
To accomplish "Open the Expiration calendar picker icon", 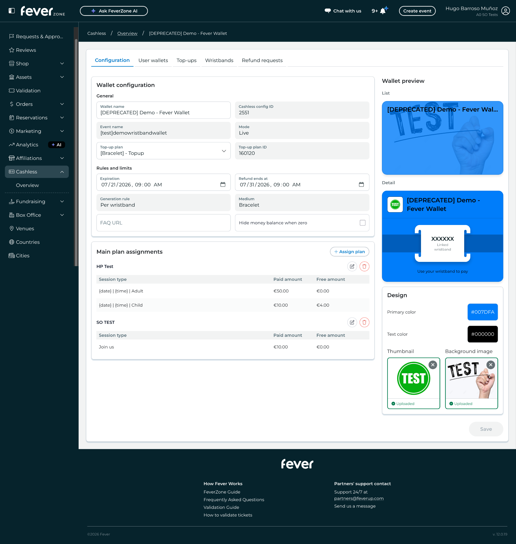I will 223,184.
